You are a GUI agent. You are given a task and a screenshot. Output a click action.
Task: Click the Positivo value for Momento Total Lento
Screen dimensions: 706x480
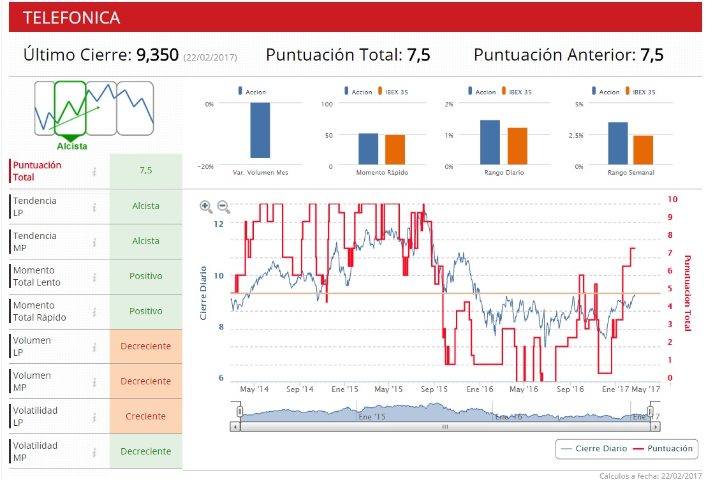pyautogui.click(x=146, y=276)
